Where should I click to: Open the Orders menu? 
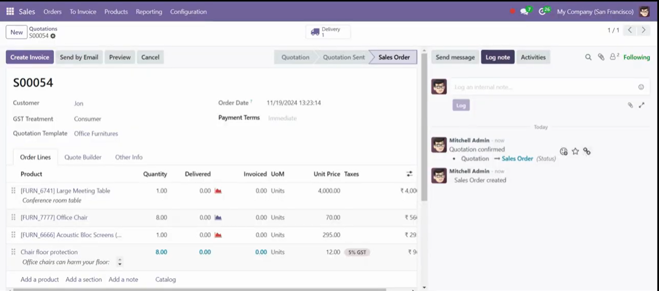click(52, 11)
